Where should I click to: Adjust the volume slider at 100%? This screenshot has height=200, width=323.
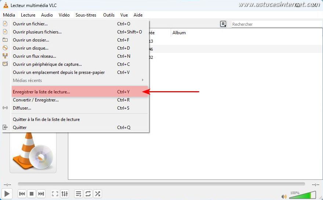[x=302, y=195]
